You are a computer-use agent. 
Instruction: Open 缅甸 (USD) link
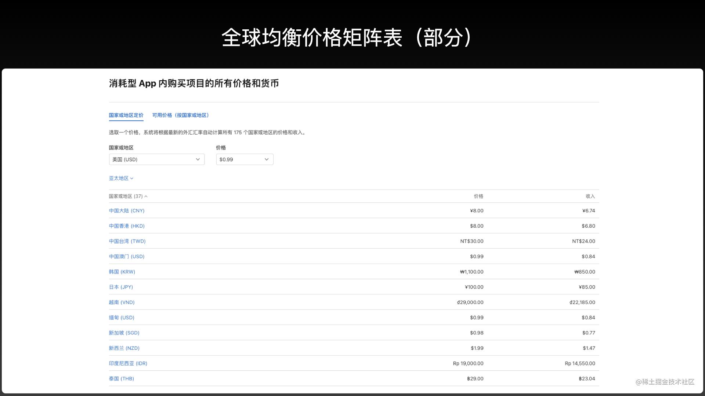pyautogui.click(x=122, y=318)
